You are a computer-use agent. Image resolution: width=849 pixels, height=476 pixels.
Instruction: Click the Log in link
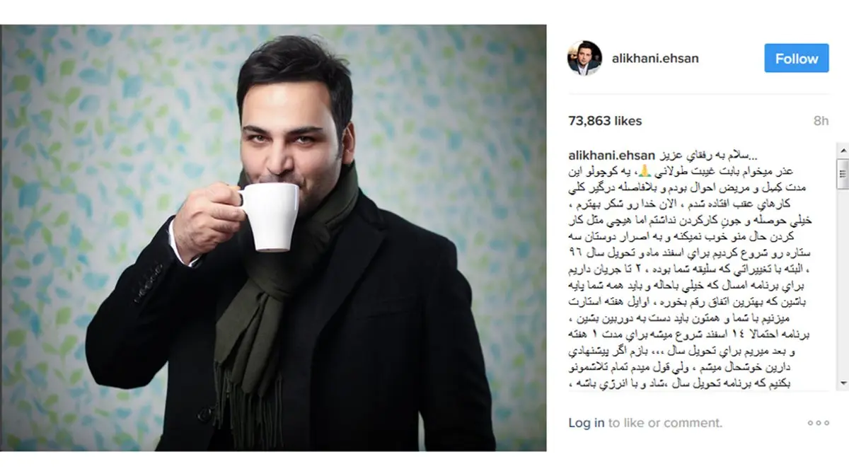[x=587, y=423]
